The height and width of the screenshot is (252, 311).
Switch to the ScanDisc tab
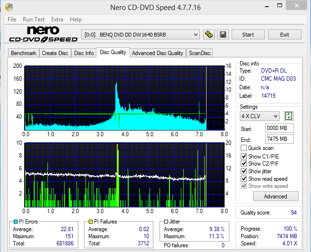pos(199,53)
